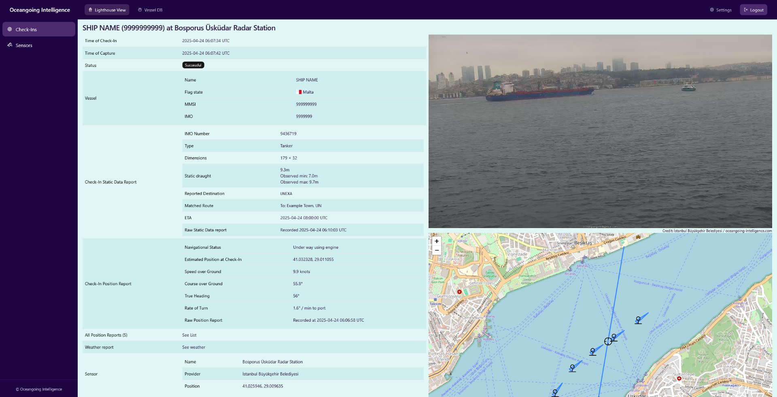Open Settings using the gear icon
The image size is (777, 397).
pyautogui.click(x=711, y=10)
